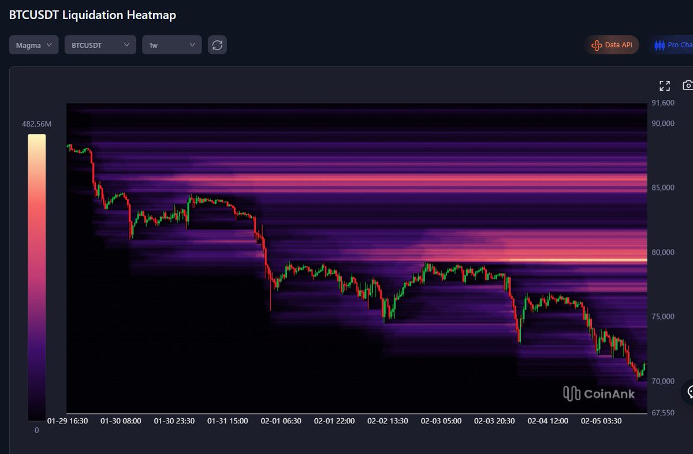
Task: Click the 01-31 15:00 time label
Action: (x=227, y=421)
